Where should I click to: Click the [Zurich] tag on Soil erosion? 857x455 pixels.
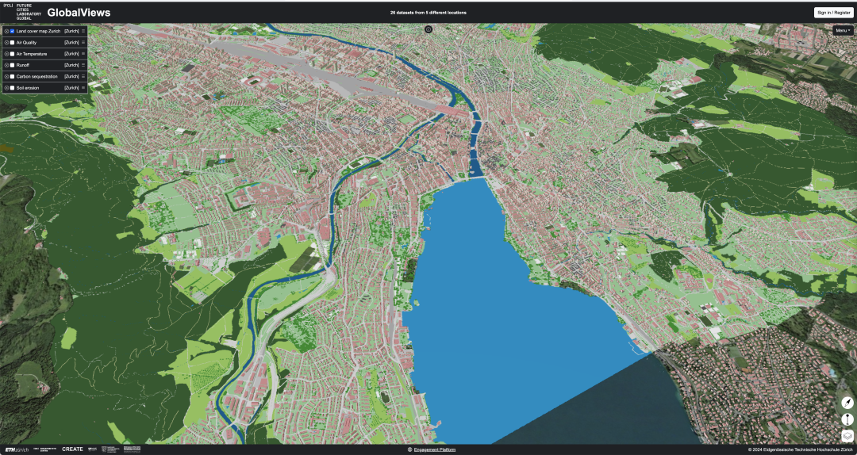click(x=71, y=87)
